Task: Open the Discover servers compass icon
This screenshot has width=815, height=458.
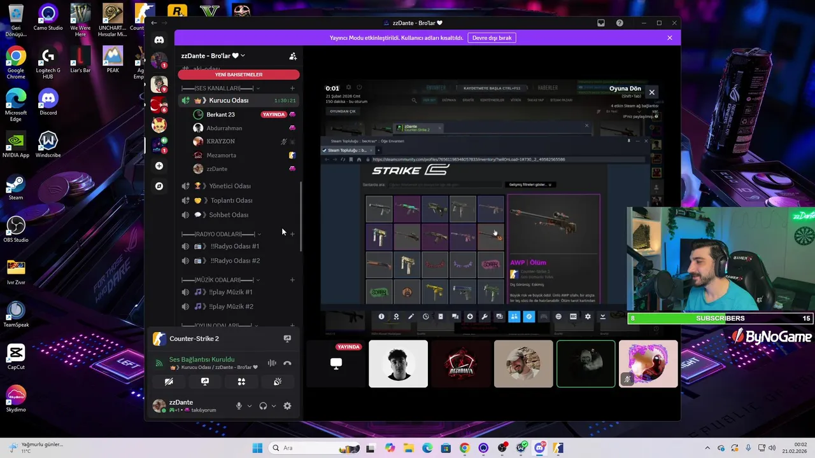Action: point(159,186)
